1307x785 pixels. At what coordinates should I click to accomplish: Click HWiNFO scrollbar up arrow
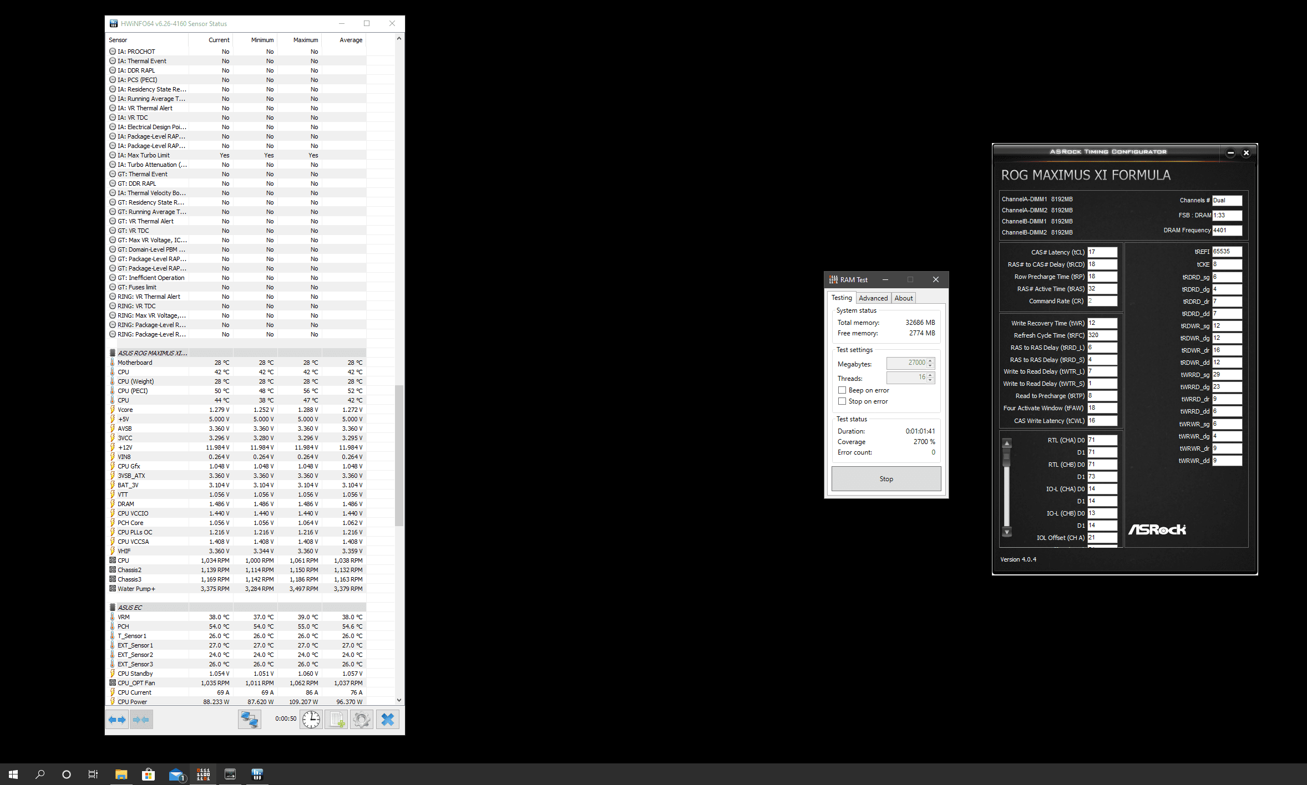pos(399,38)
